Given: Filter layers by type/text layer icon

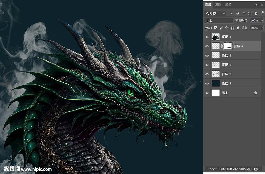Looking at the screenshot, I should click(x=244, y=13).
